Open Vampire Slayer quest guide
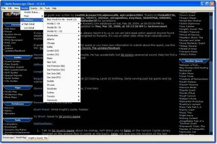This screenshot has width=217, height=144. [189, 52]
